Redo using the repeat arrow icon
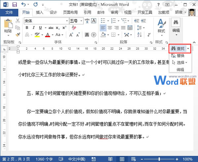198x162 pixels. (36, 5)
